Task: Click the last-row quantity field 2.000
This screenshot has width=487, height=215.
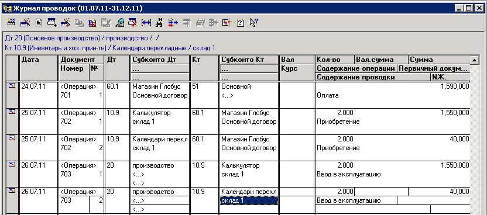Action: pos(335,192)
